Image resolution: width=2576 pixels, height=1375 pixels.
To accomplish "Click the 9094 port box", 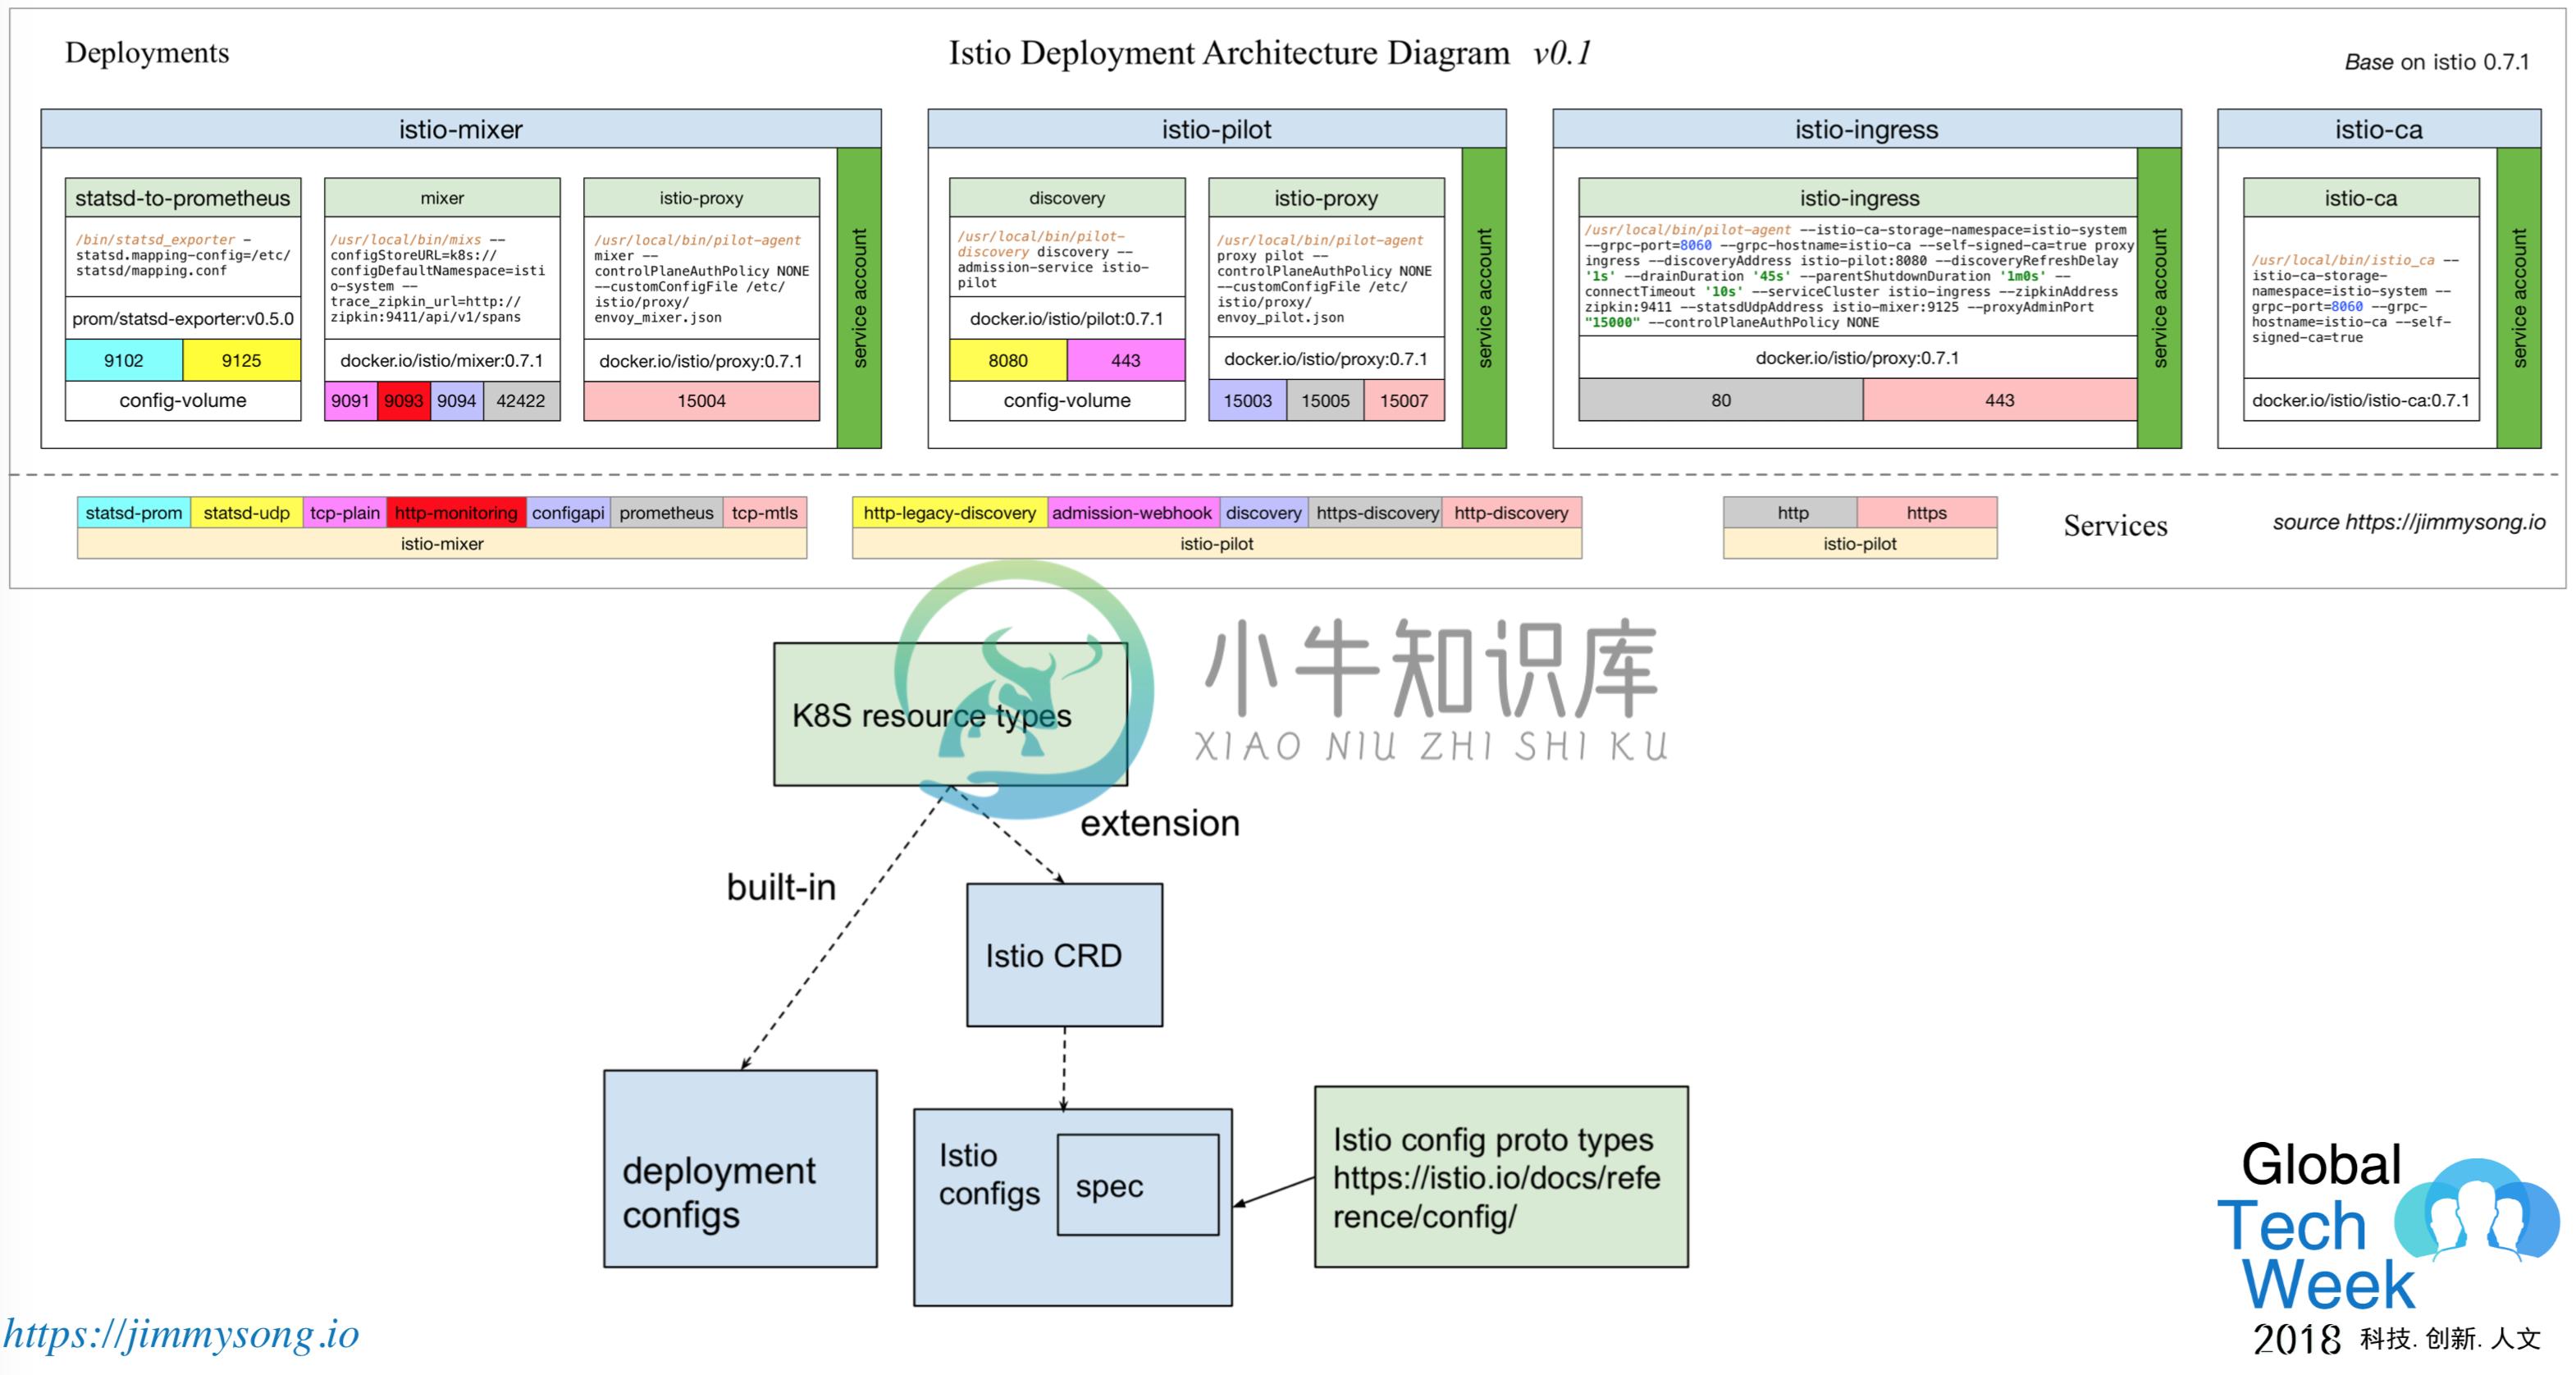I will click(457, 401).
